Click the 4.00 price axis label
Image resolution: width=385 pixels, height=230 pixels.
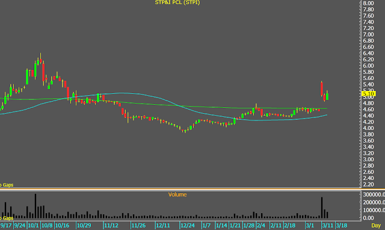click(368, 128)
